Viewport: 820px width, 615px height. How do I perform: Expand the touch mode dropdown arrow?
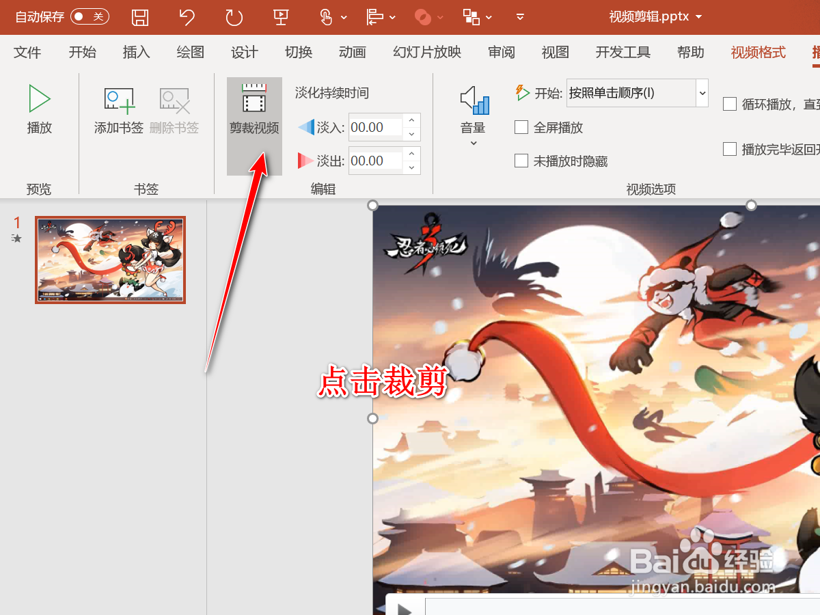pos(344,18)
